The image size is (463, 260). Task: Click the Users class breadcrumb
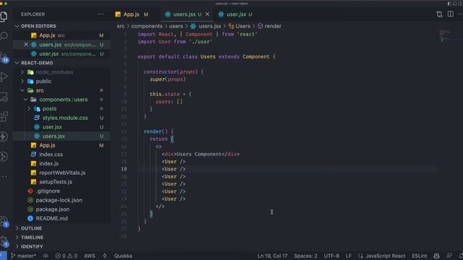click(x=239, y=26)
